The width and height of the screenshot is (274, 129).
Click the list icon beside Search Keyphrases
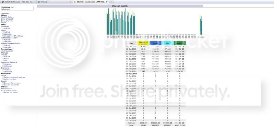pyautogui.click(x=3, y=83)
